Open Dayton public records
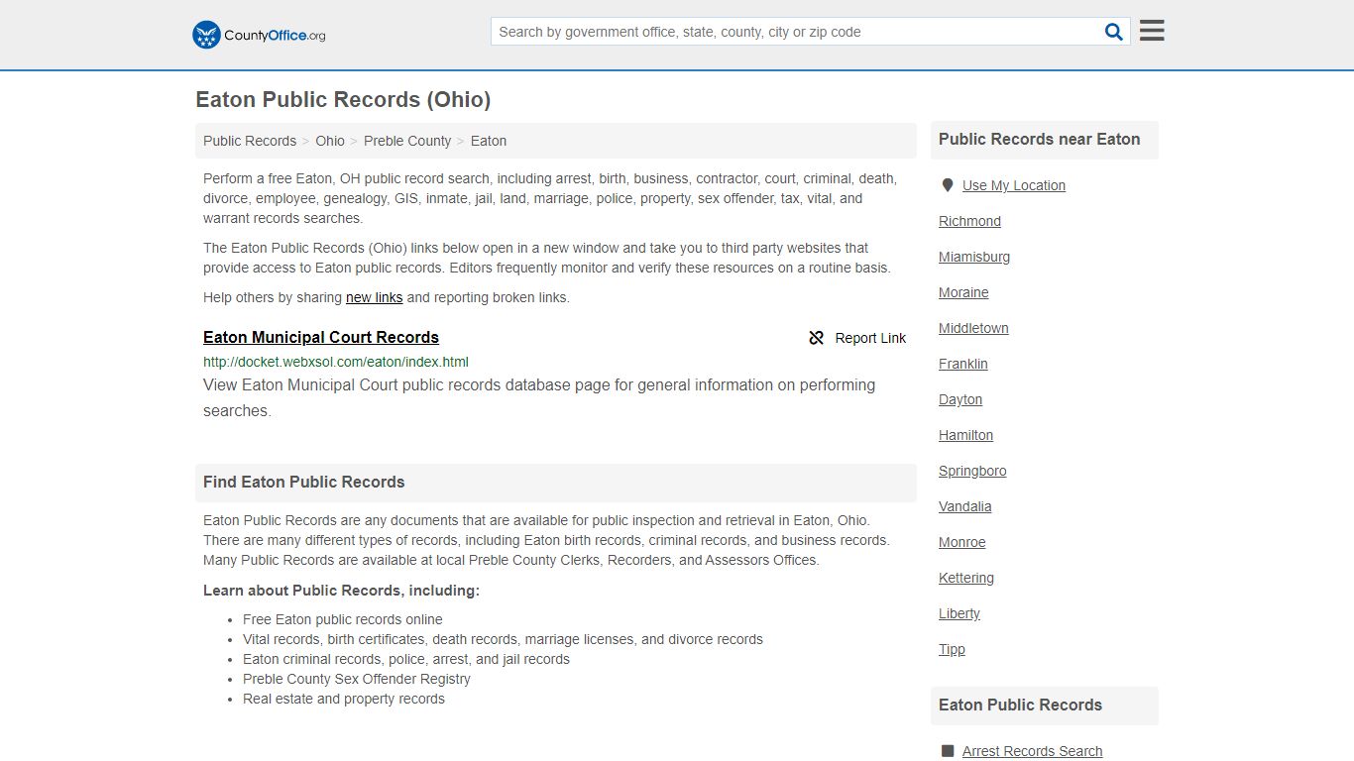 (x=960, y=399)
